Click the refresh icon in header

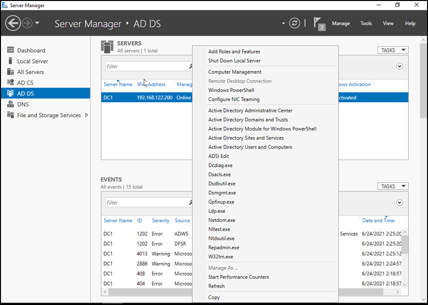pyautogui.click(x=294, y=23)
